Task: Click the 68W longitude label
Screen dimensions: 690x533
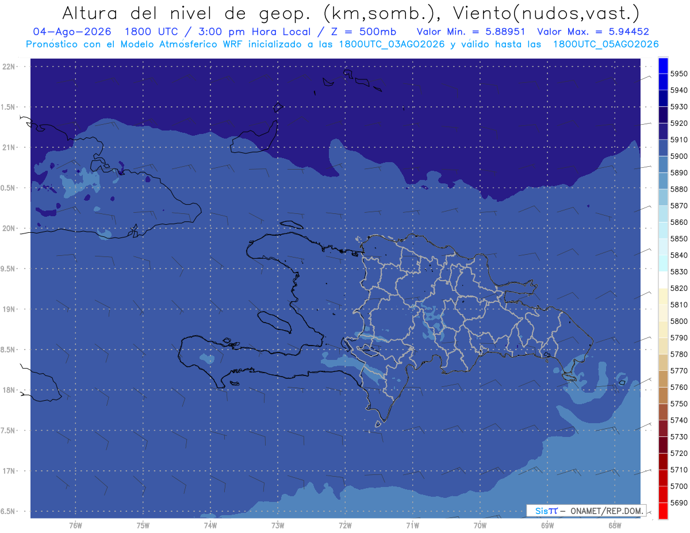Action: [615, 525]
